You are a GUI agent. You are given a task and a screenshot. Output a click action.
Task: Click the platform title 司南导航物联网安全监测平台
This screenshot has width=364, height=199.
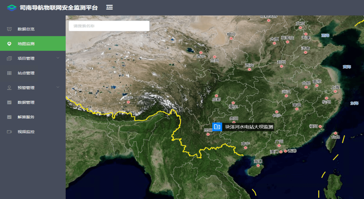(59, 8)
